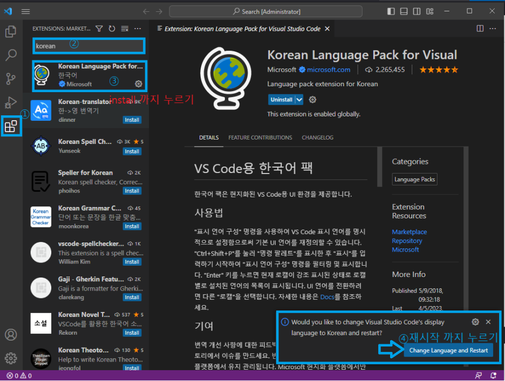Open errors and warnings in status bar

pyautogui.click(x=19, y=376)
